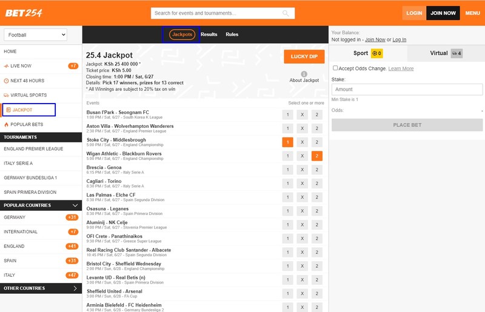Viewport: 485px width, 312px height.
Task: Open the Football sport dropdown
Action: [x=36, y=35]
